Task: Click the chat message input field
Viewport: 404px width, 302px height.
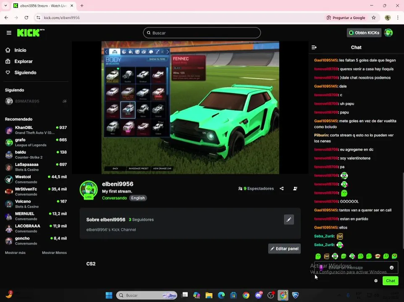Action: [356, 268]
